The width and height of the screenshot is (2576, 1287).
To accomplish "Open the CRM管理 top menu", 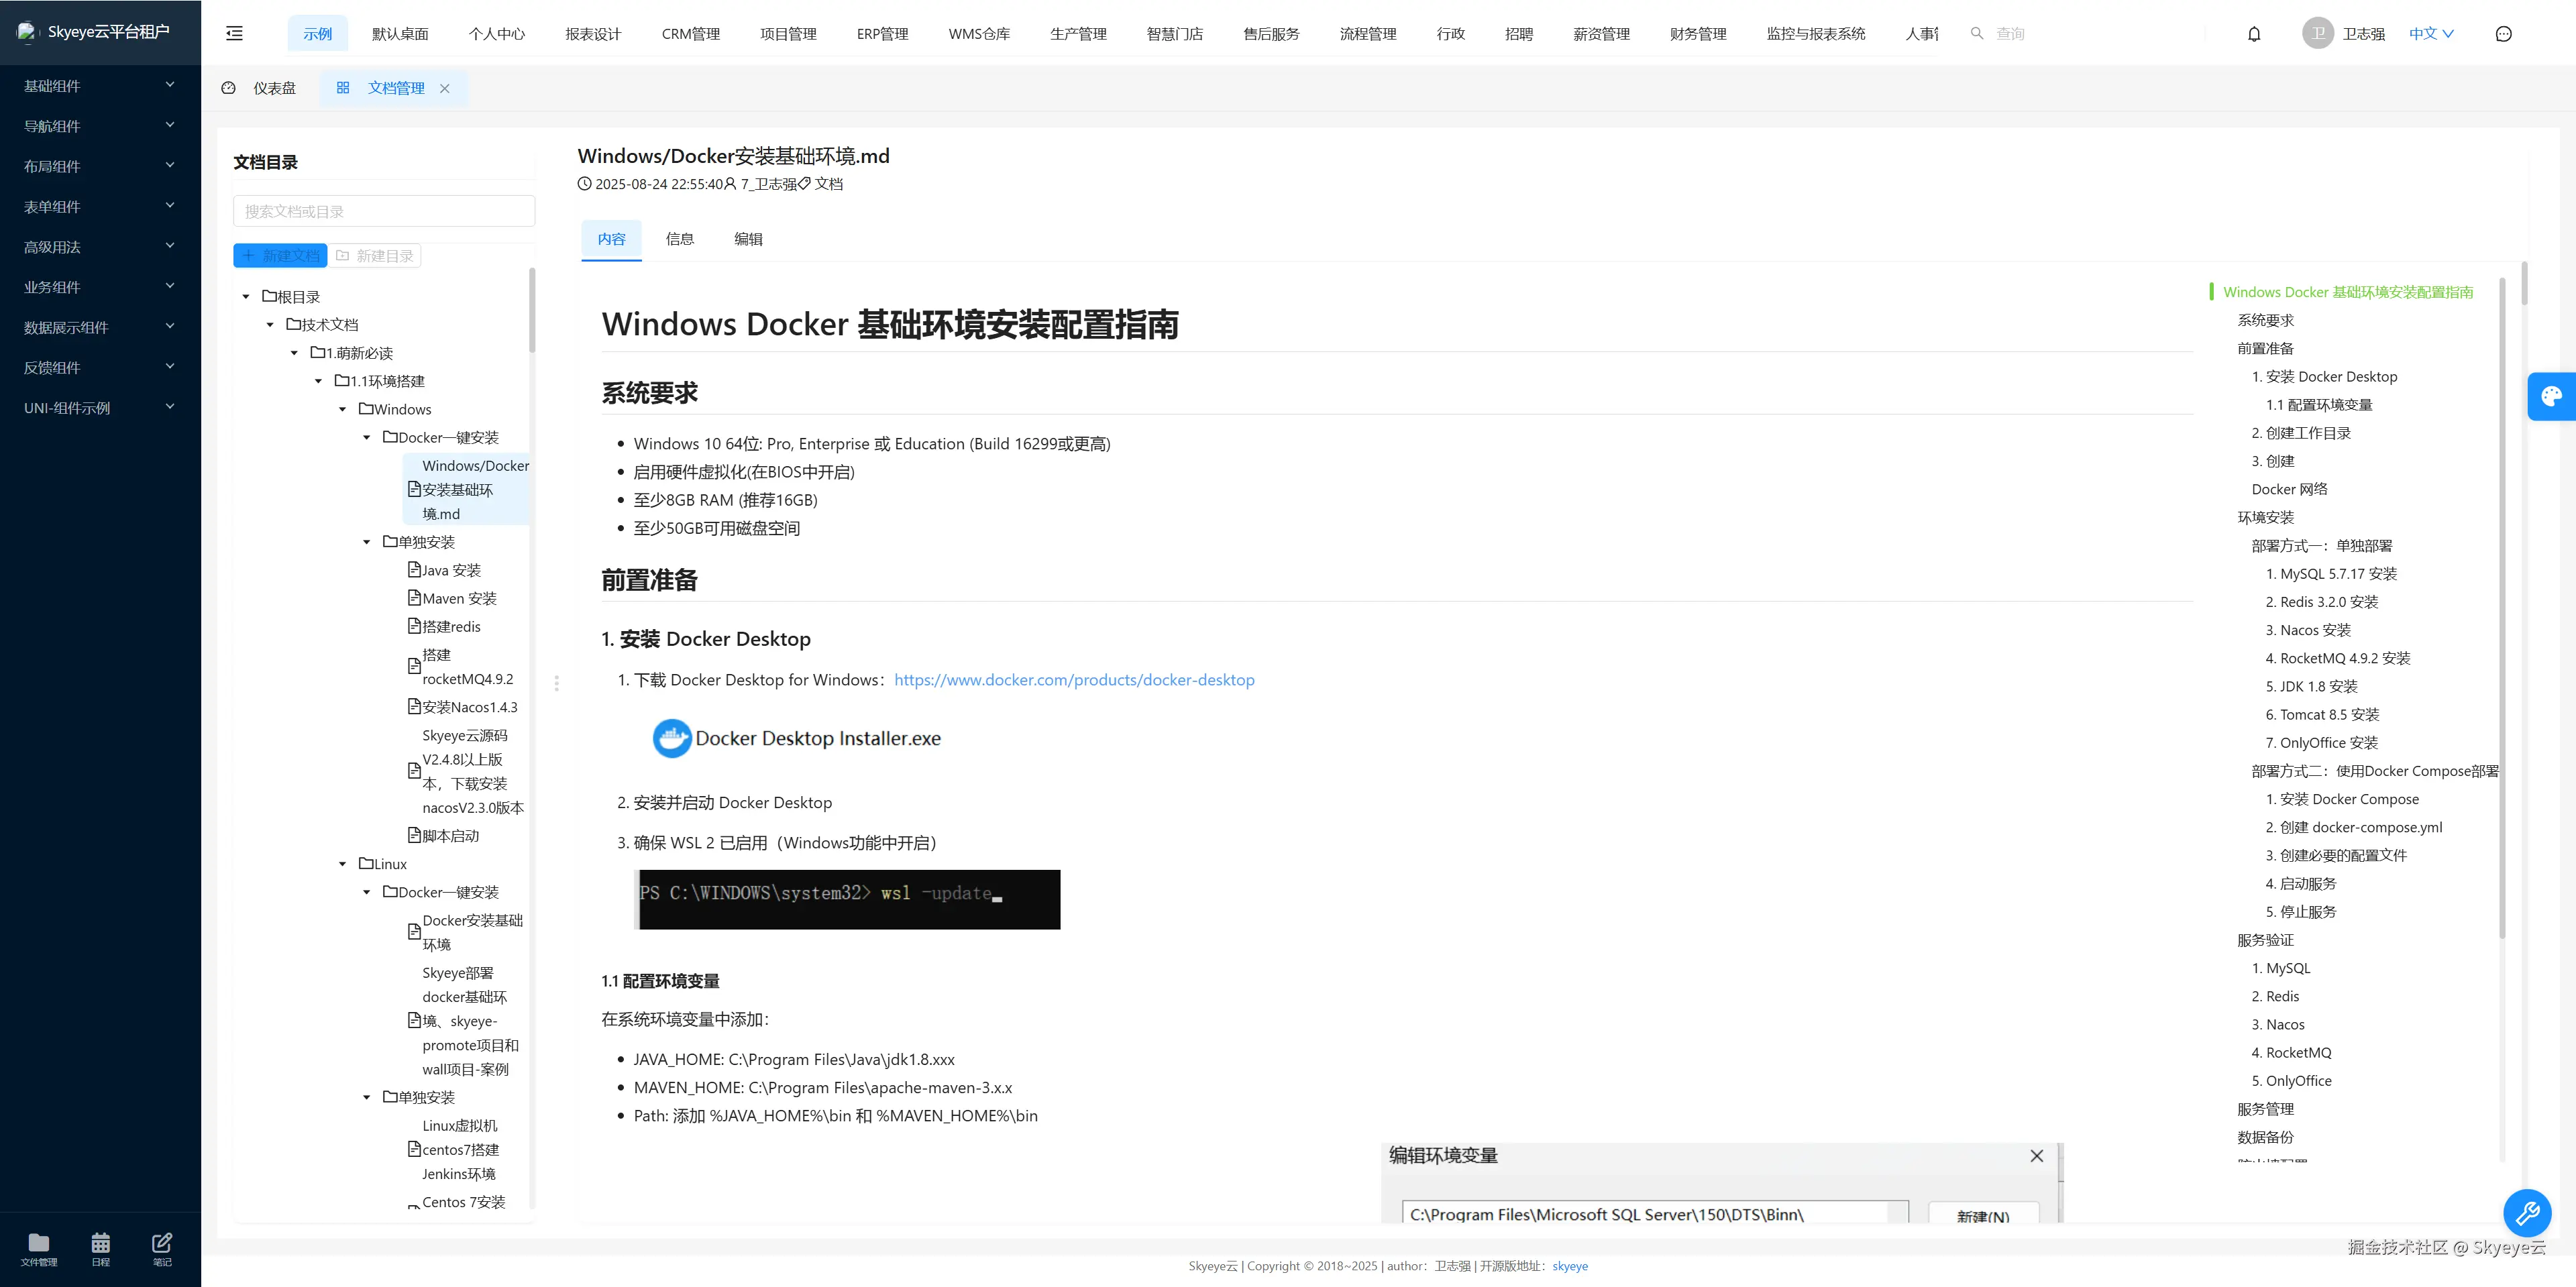I will click(x=690, y=33).
